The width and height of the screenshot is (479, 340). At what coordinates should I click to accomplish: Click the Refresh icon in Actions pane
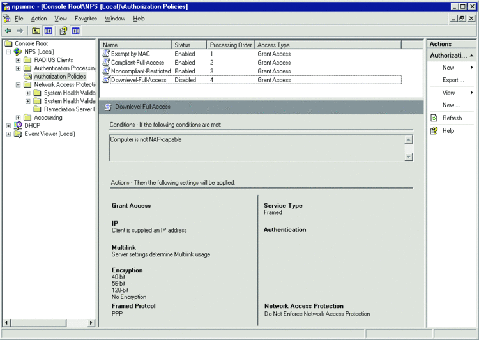434,118
